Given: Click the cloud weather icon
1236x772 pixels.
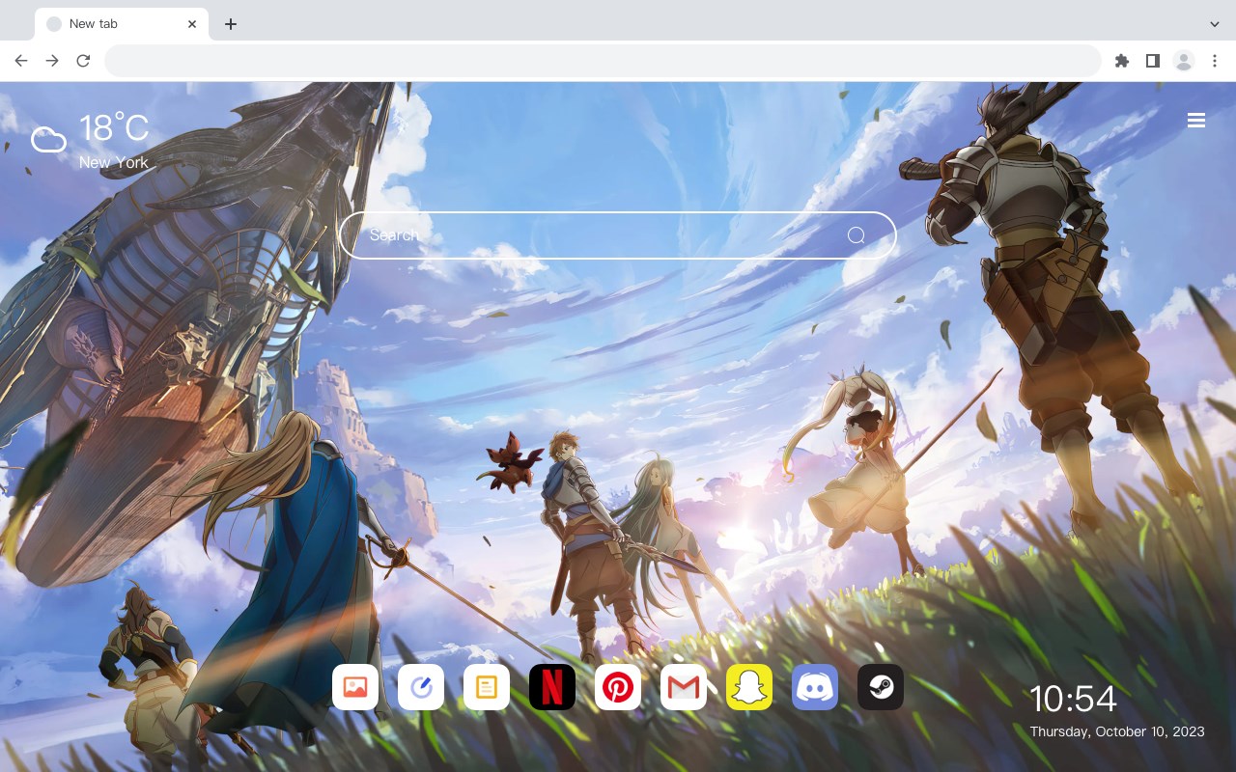Looking at the screenshot, I should [48, 140].
